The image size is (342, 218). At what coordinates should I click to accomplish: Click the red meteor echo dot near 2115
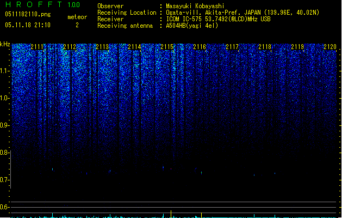point(171,169)
